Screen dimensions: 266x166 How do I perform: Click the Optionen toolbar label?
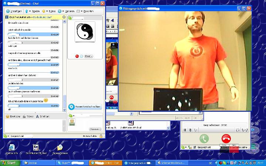(69, 11)
